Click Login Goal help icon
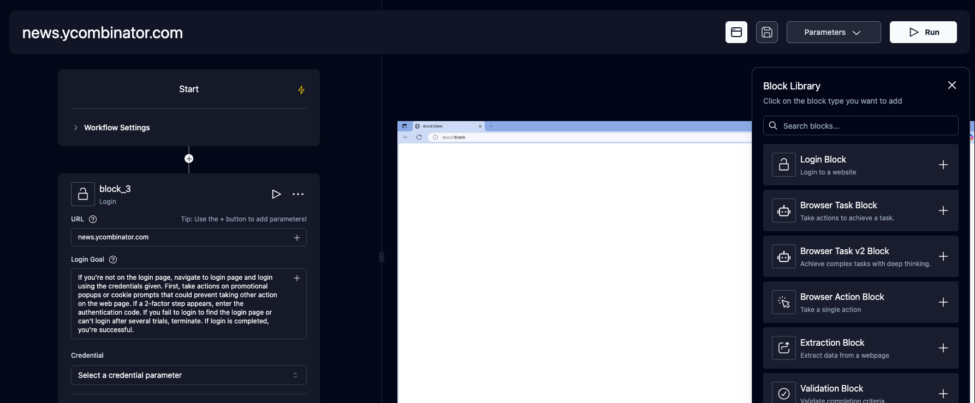This screenshot has width=975, height=403. pyautogui.click(x=113, y=260)
